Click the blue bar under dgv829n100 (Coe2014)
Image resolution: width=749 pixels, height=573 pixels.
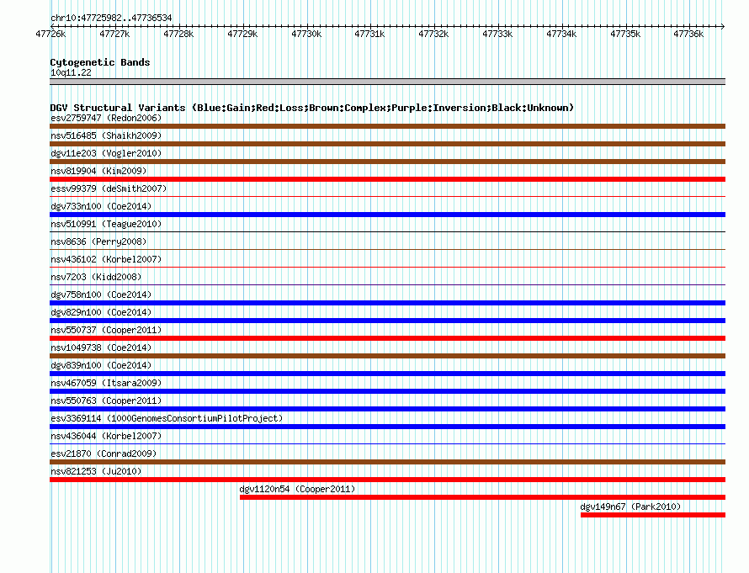(x=387, y=321)
